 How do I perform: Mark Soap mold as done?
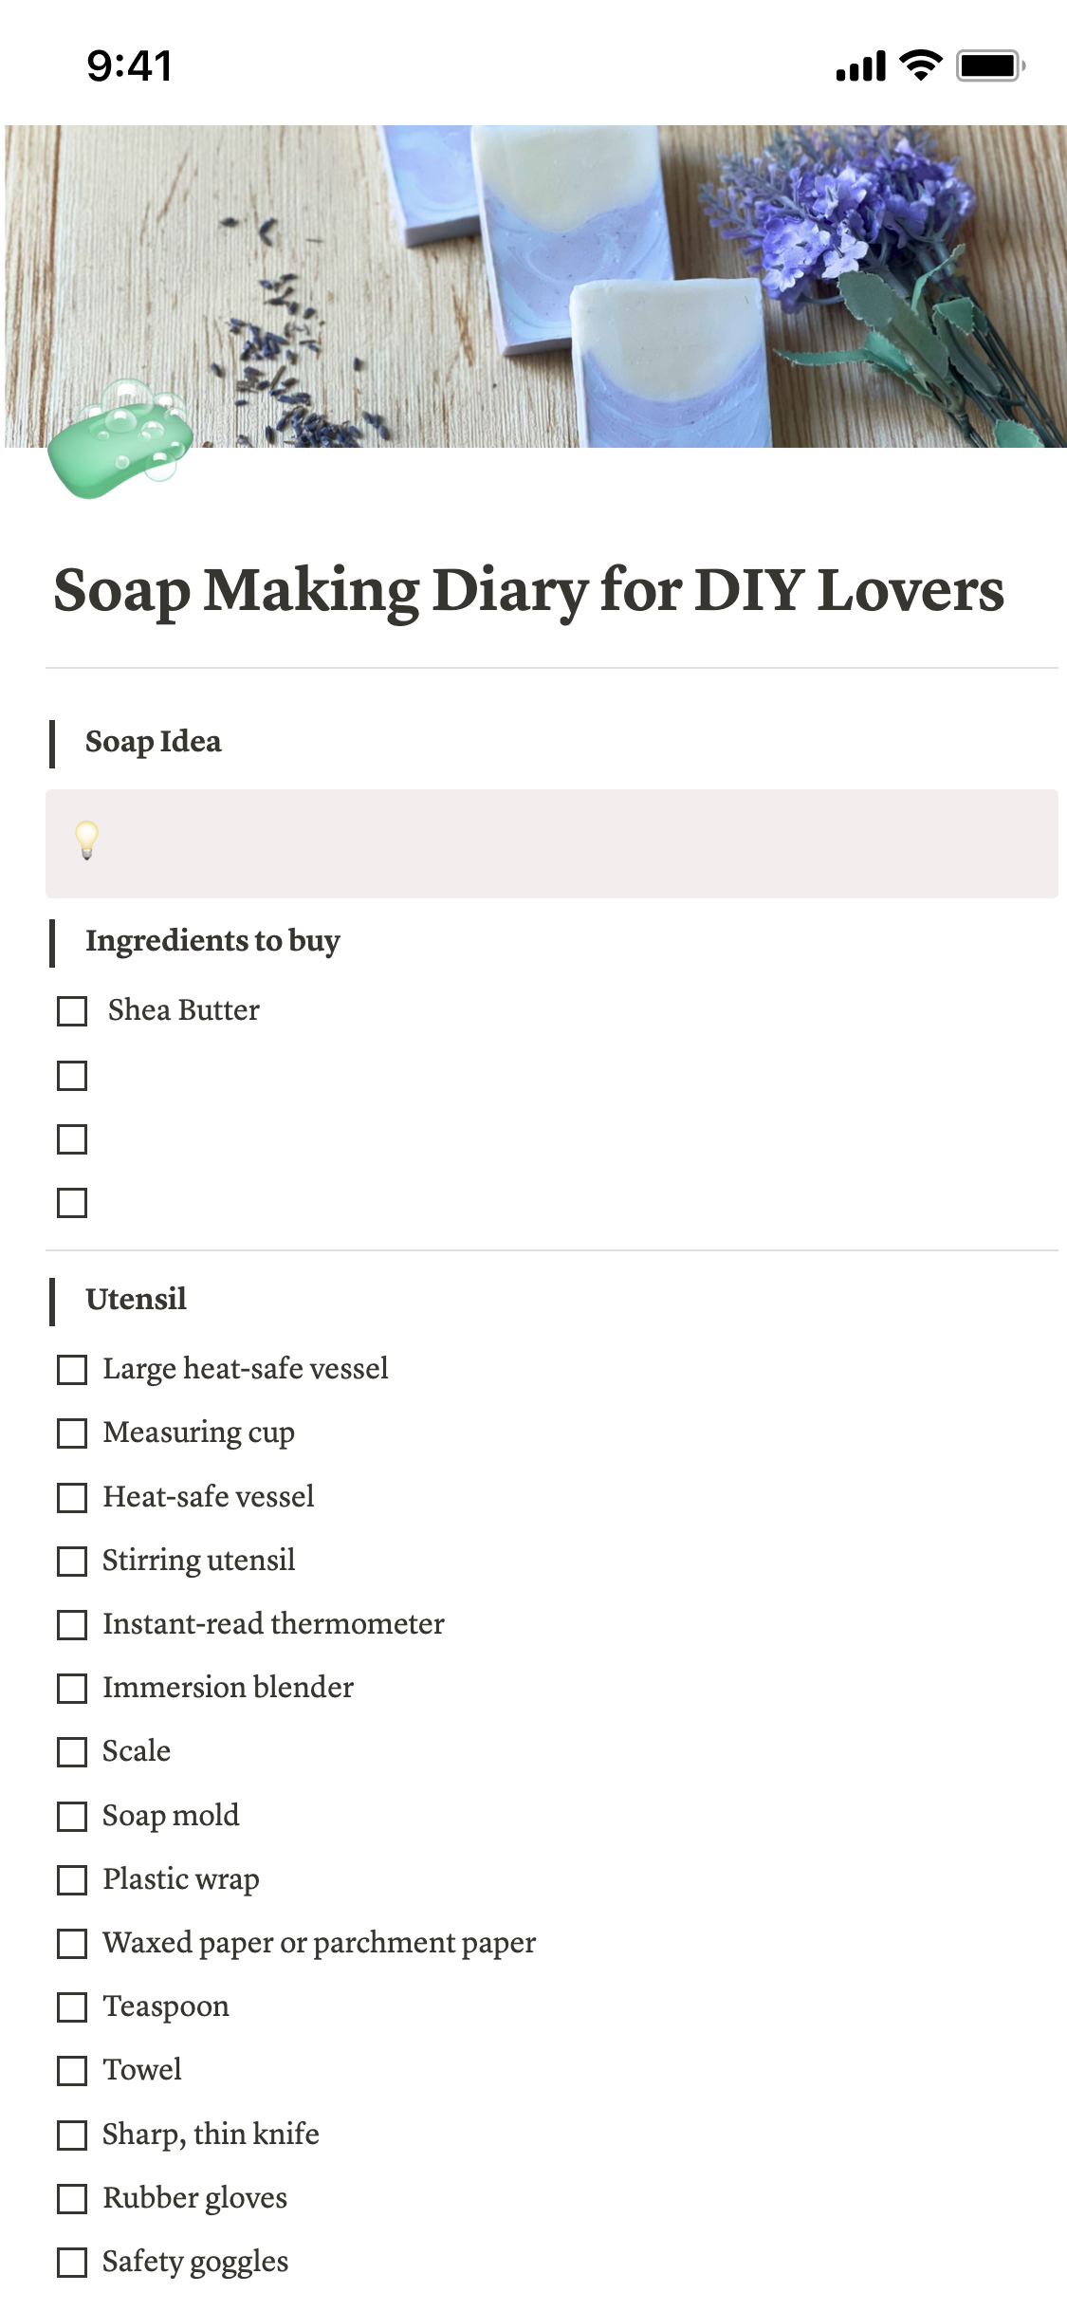(72, 1817)
